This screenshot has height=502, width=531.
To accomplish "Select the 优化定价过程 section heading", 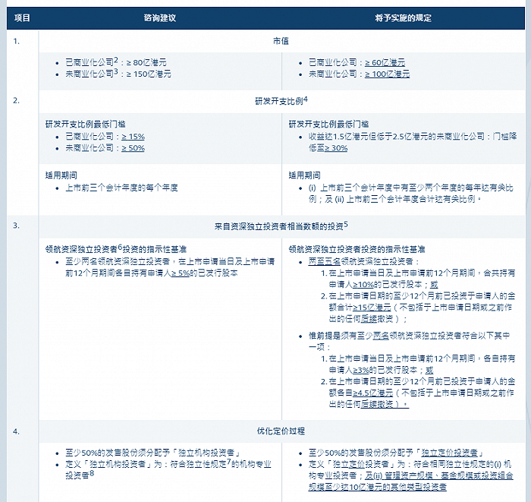I will coord(281,431).
